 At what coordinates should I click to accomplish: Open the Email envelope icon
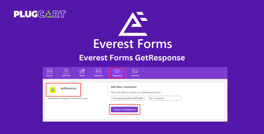82,71
